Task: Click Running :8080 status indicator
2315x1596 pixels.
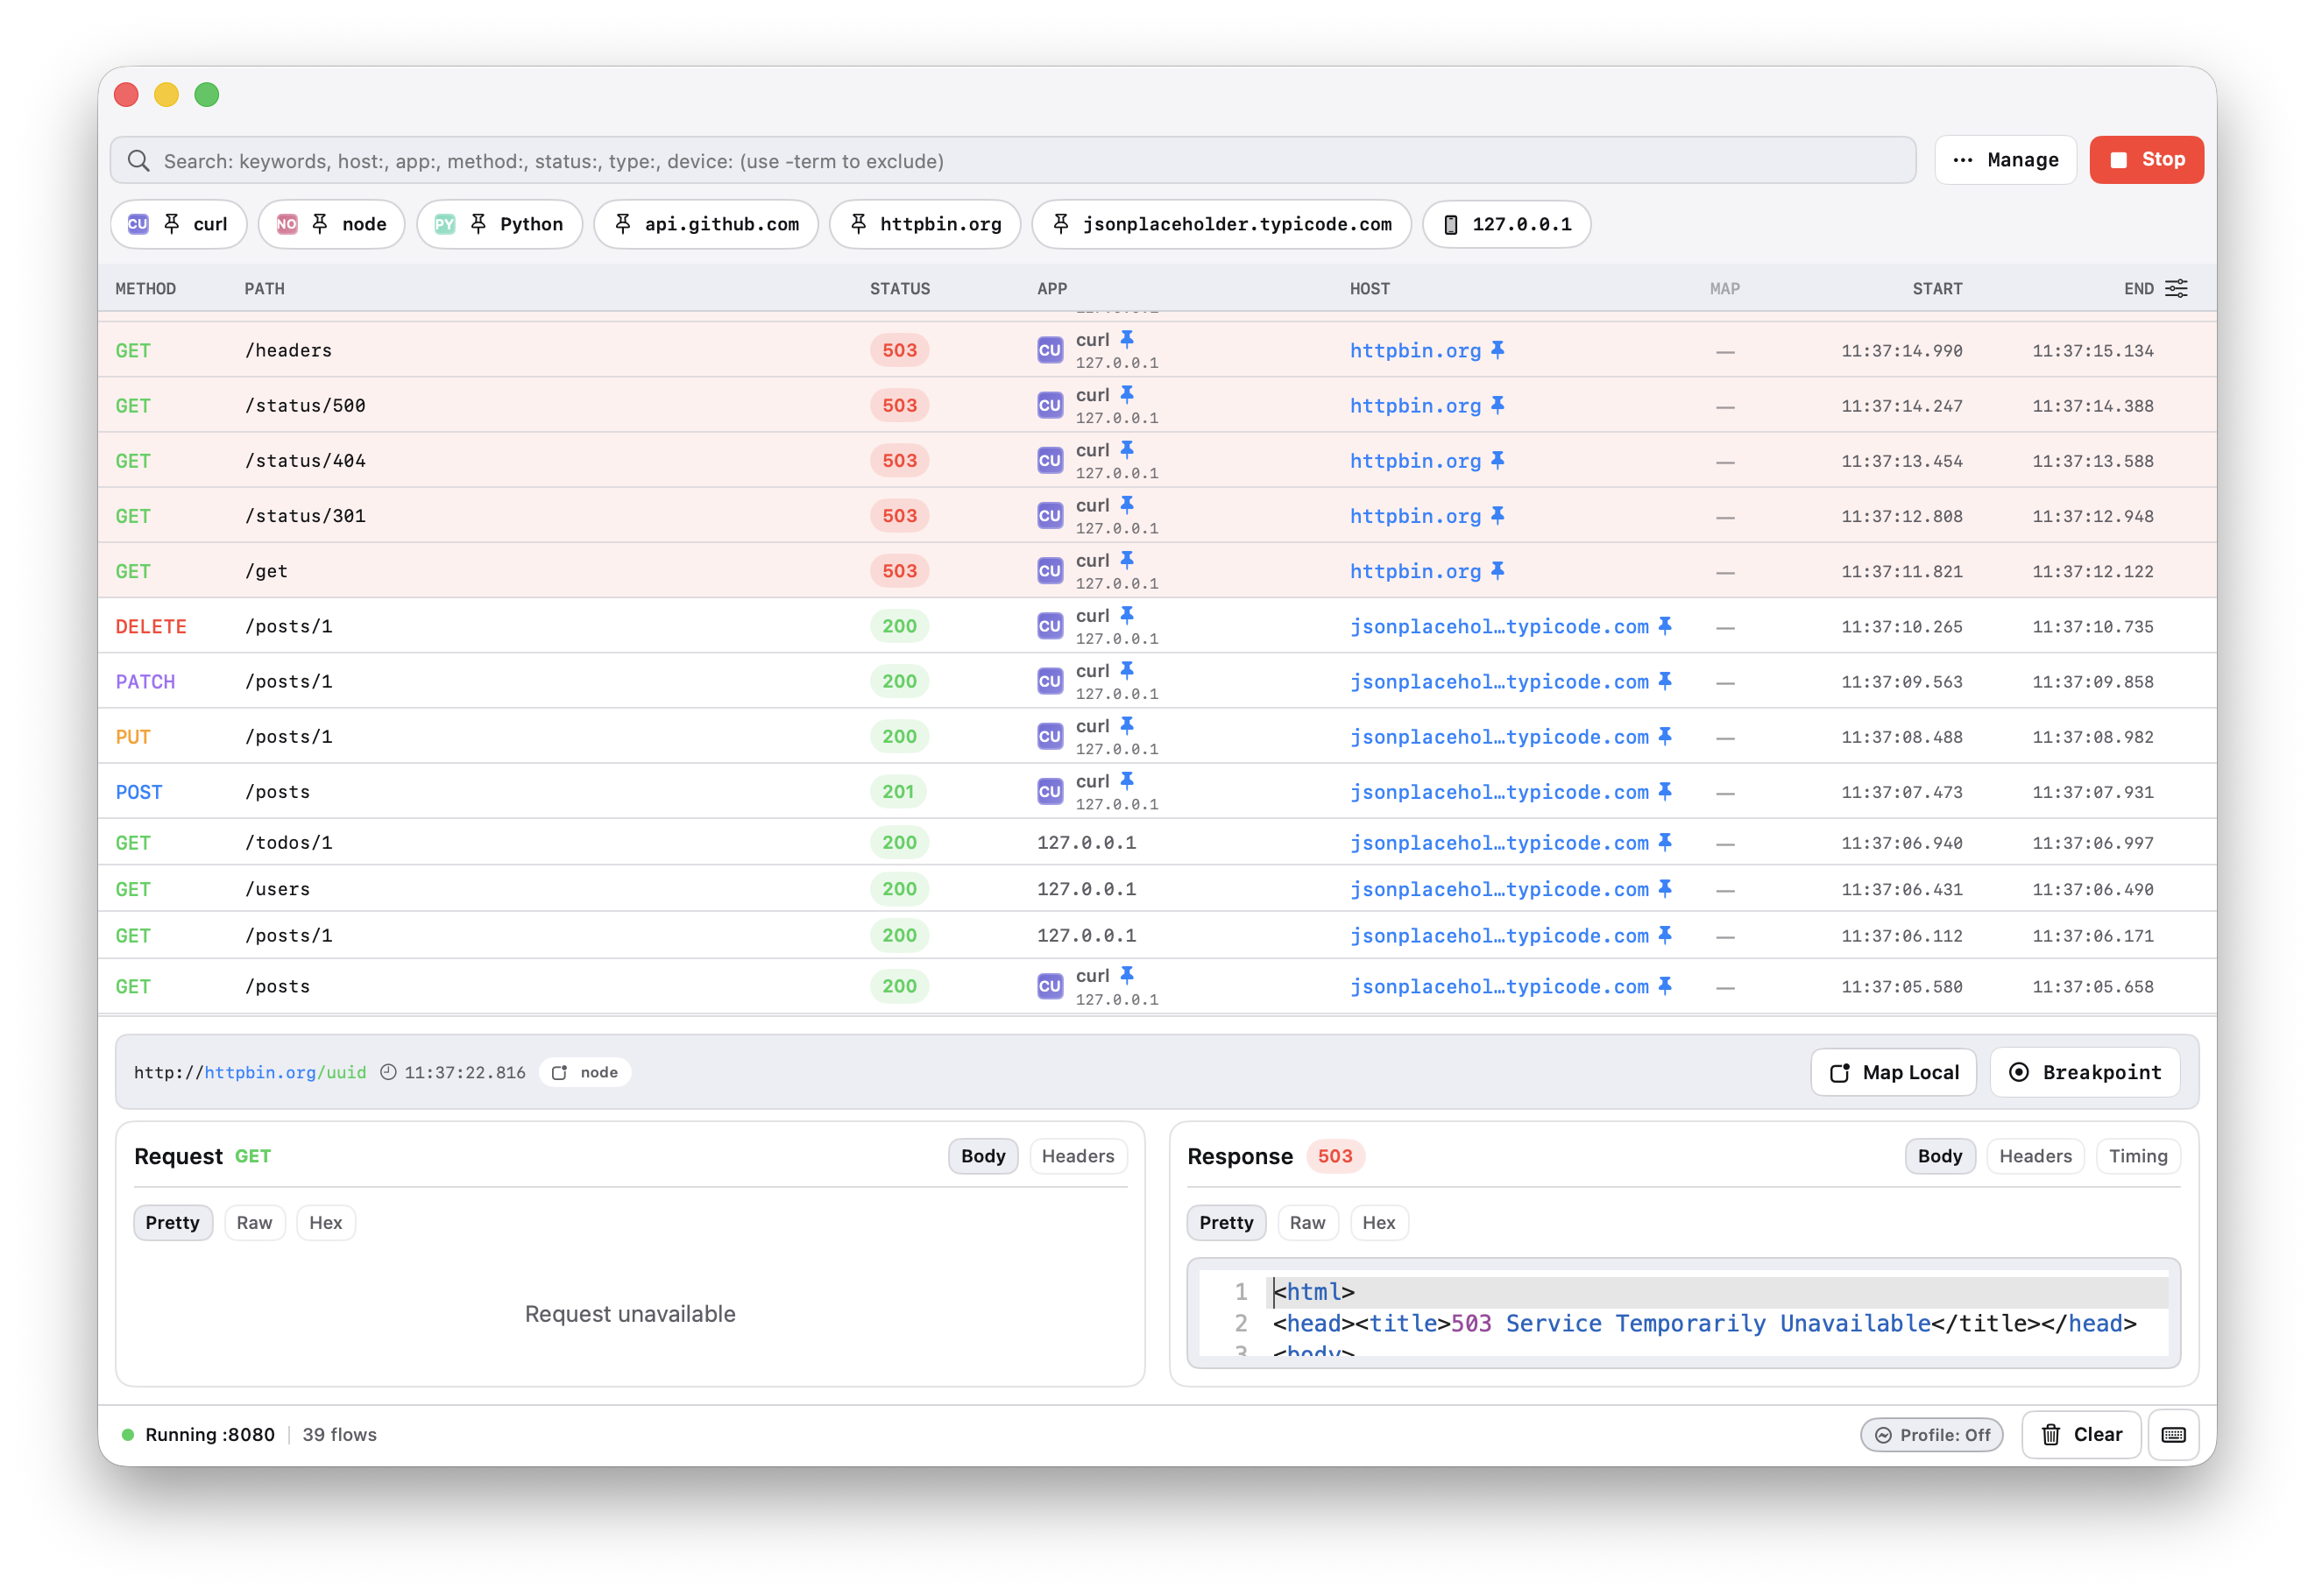Action: click(x=198, y=1435)
